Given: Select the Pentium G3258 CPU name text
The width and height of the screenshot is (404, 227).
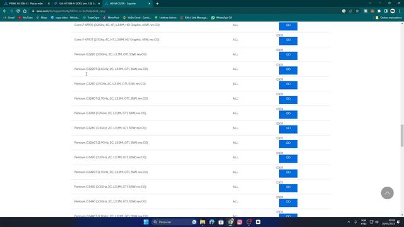Looking at the screenshot, I should [x=110, y=113].
